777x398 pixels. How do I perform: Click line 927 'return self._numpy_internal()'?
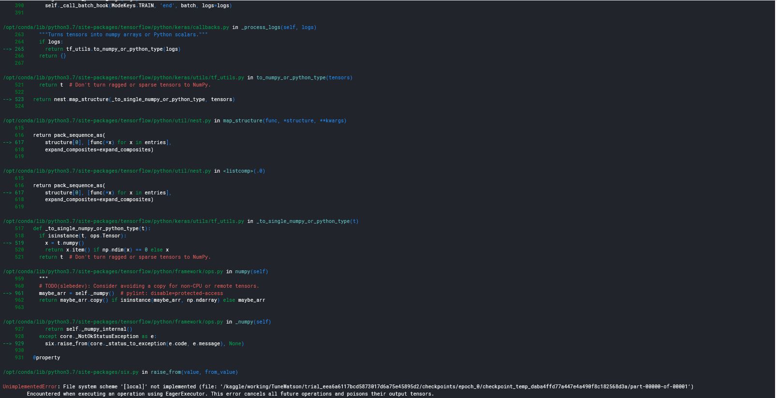88,329
